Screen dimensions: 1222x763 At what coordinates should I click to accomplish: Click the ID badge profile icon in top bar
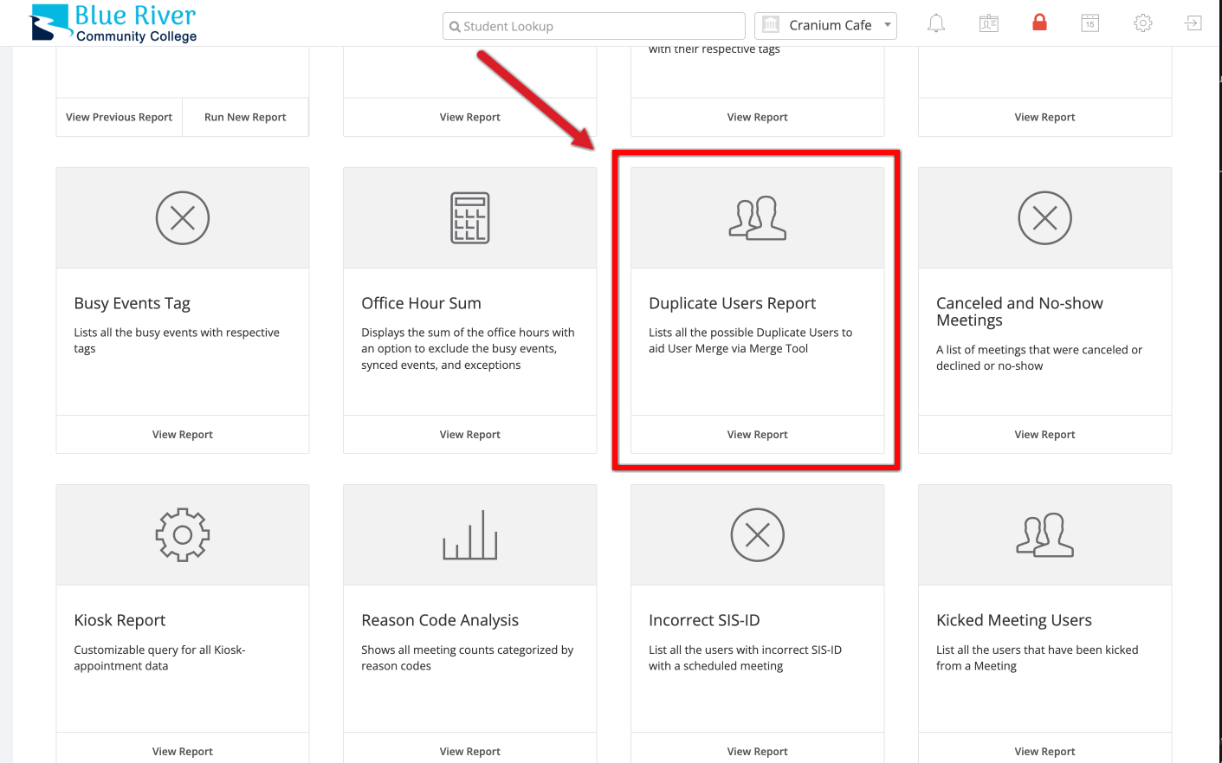pos(988,23)
